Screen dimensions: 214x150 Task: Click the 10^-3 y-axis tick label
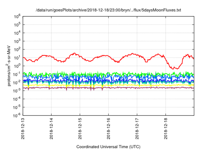(17, 91)
